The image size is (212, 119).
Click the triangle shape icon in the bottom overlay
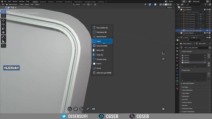tap(70, 109)
